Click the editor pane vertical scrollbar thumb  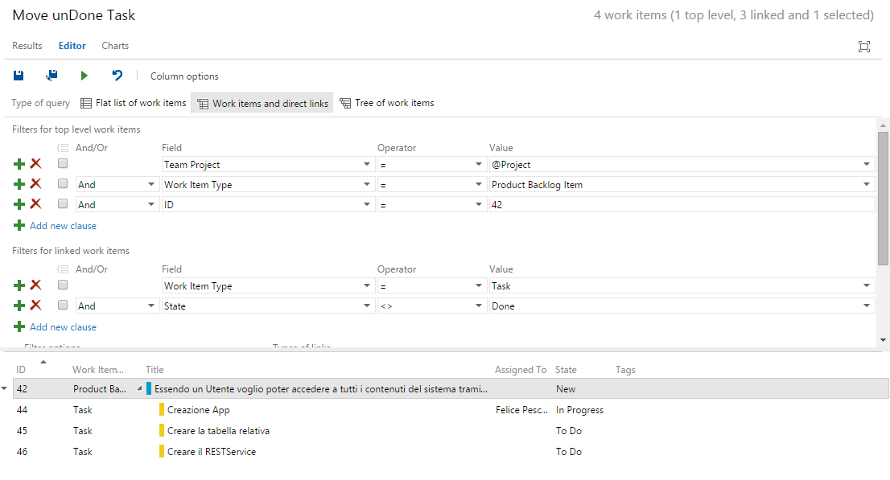tap(883, 199)
